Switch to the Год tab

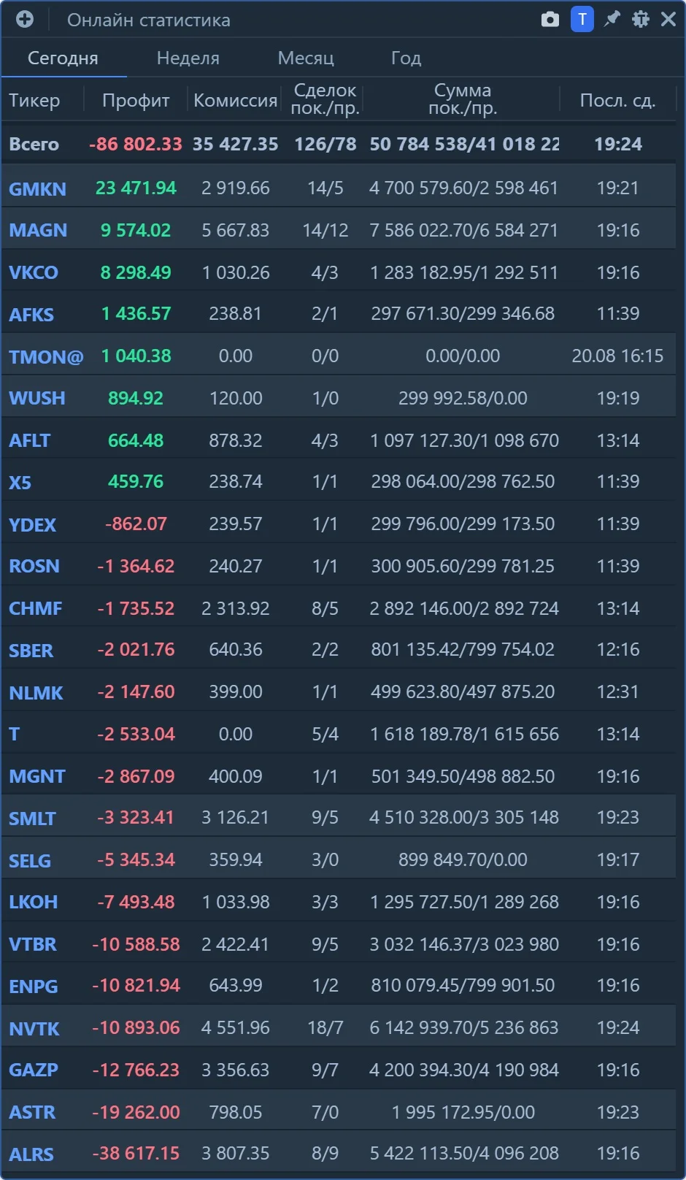406,58
